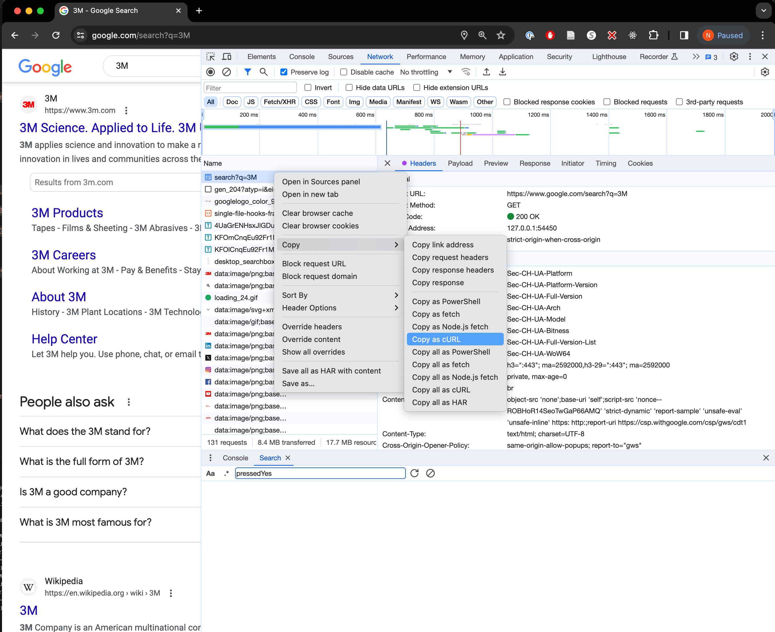775x632 pixels.
Task: Open DevTools customize three-dot menu
Action: [x=750, y=57]
